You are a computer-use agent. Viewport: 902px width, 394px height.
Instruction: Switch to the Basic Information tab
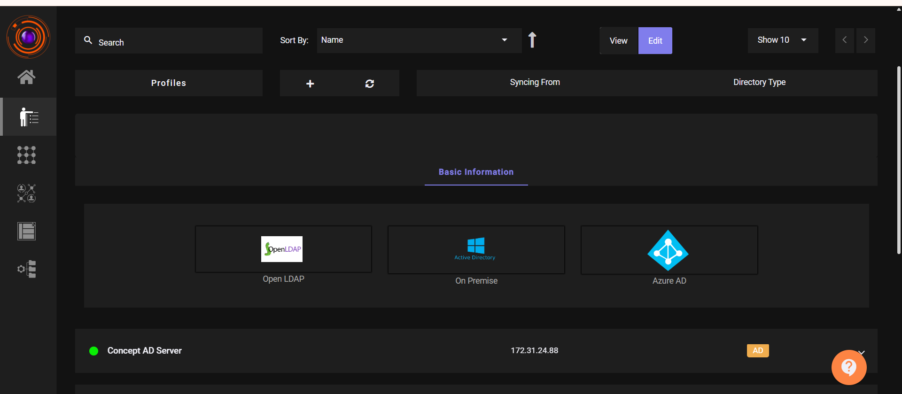tap(476, 172)
